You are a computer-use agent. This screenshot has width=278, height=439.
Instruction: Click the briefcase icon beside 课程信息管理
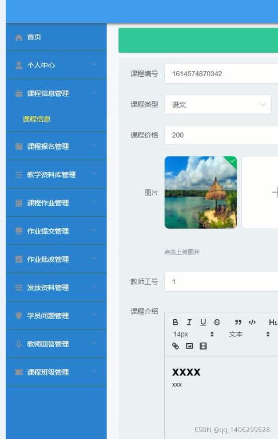[x=19, y=93]
